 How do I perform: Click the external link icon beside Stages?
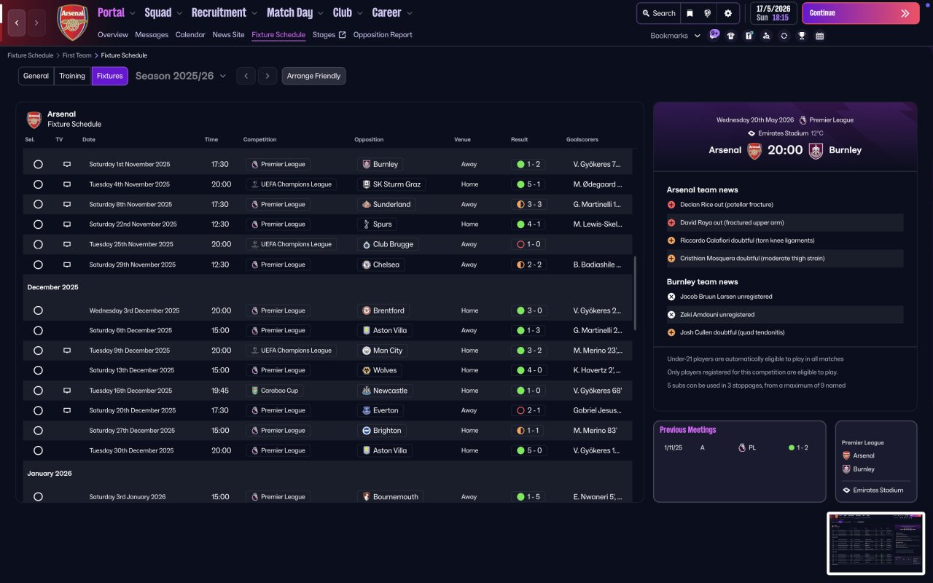tap(343, 34)
